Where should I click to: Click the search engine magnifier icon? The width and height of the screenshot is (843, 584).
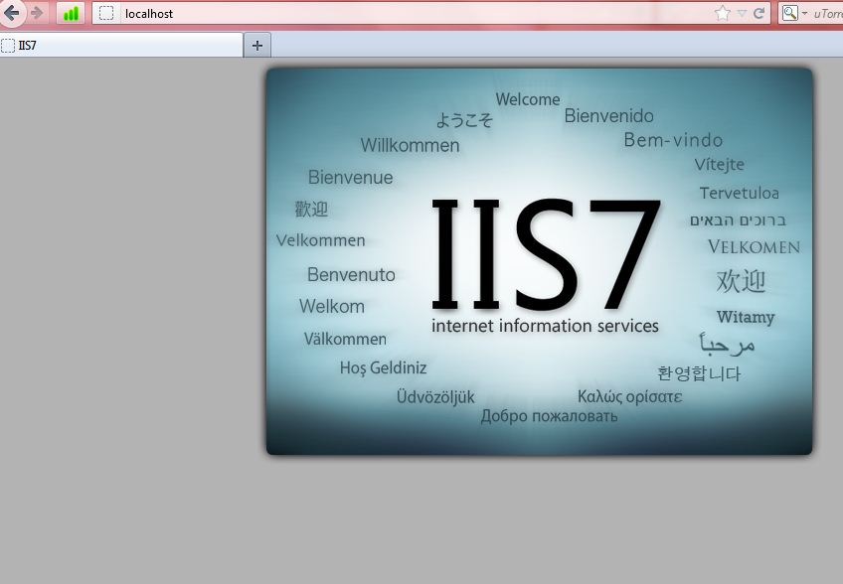click(789, 13)
